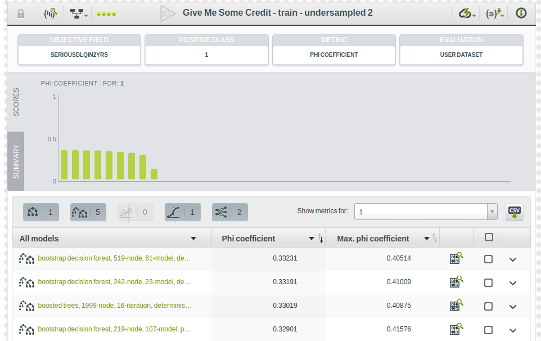Viewport: 541px width, 341px height.
Task: Open the 'Show metrics for' dropdown
Action: click(x=425, y=212)
